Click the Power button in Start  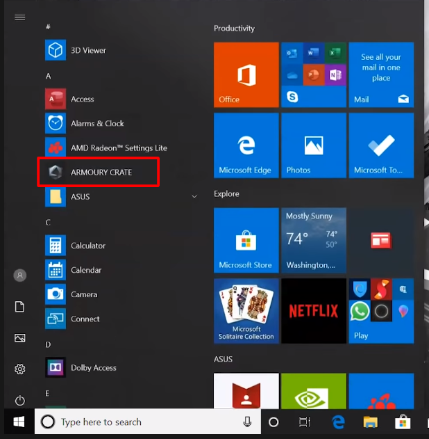(x=20, y=400)
